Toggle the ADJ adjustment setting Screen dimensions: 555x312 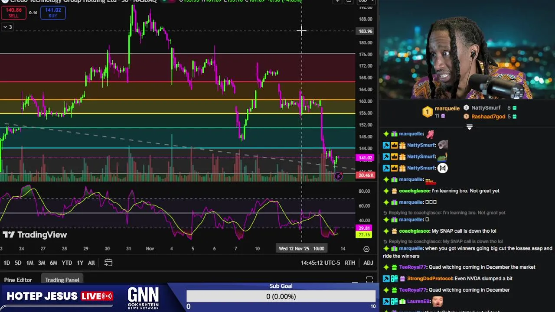click(x=368, y=263)
